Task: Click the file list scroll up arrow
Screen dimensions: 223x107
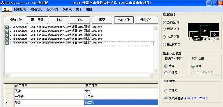Action: (156, 27)
